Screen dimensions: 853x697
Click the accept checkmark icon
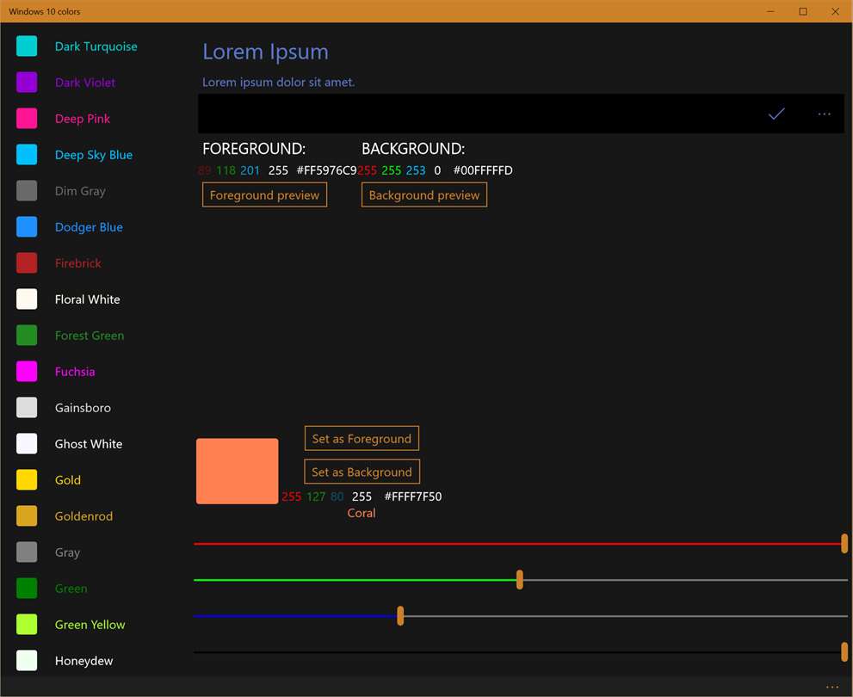(776, 114)
